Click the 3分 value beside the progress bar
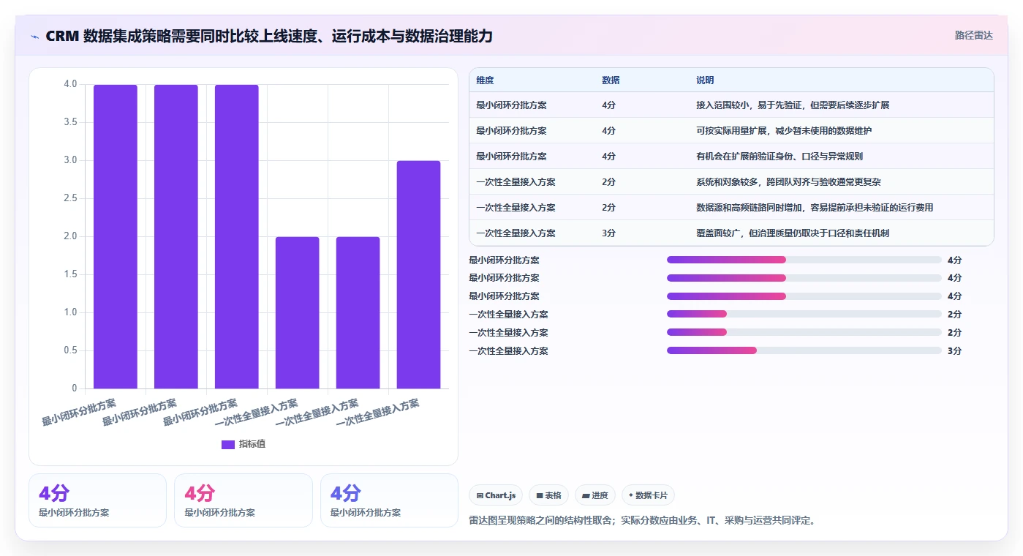Screen dimensions: 1023x556 [x=954, y=351]
